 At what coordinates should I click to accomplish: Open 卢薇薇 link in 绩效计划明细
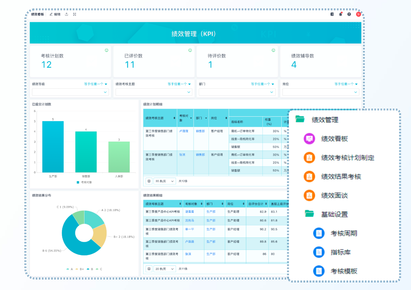(184, 131)
